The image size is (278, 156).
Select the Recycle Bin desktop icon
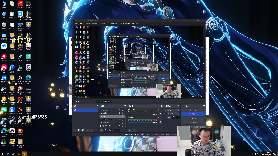4,25
